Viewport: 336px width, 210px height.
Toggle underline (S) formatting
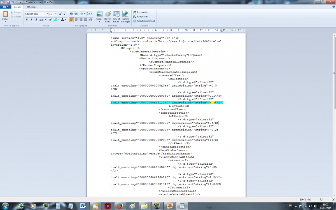36,20
